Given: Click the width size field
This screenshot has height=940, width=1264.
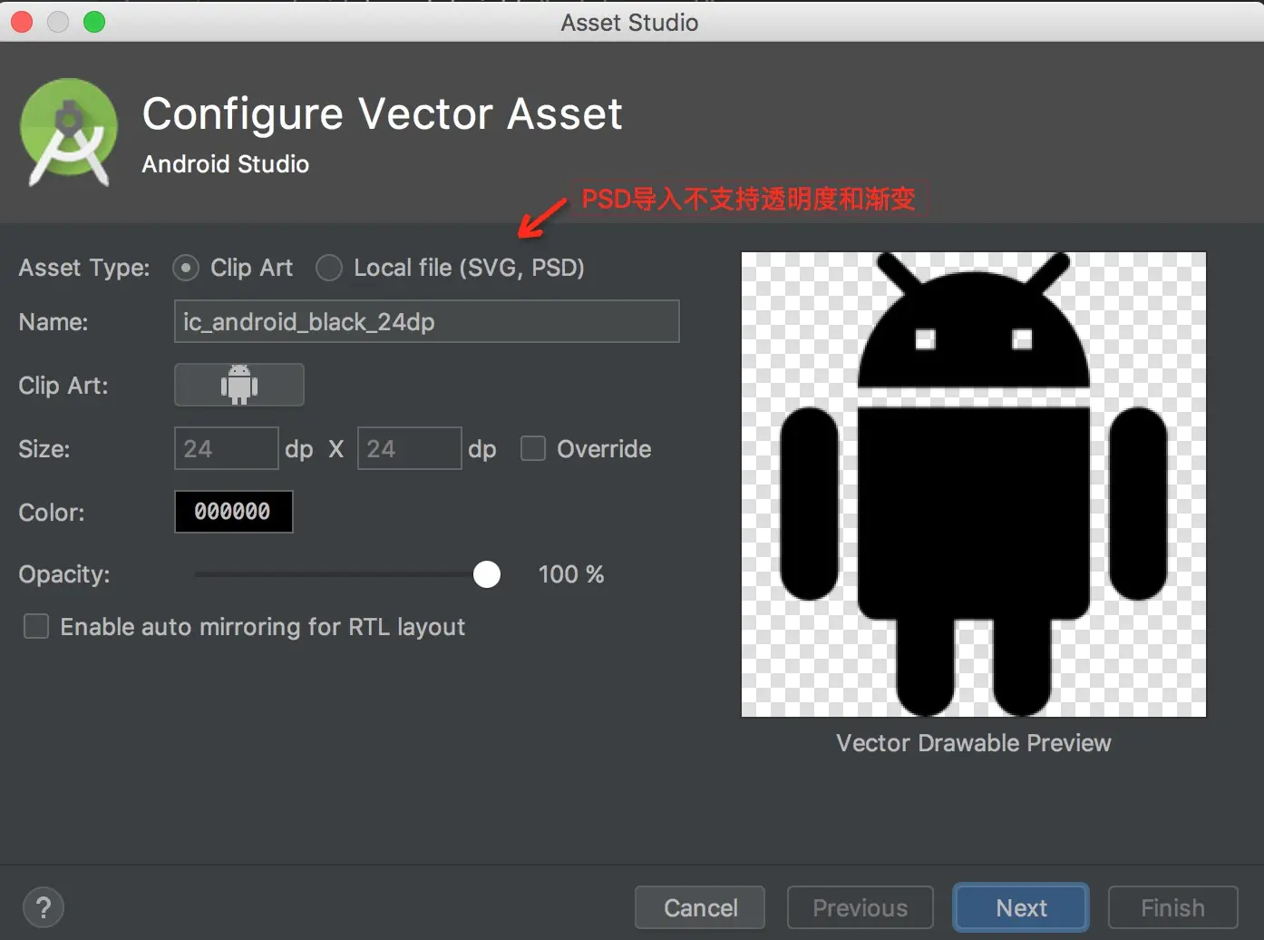Looking at the screenshot, I should click(226, 448).
